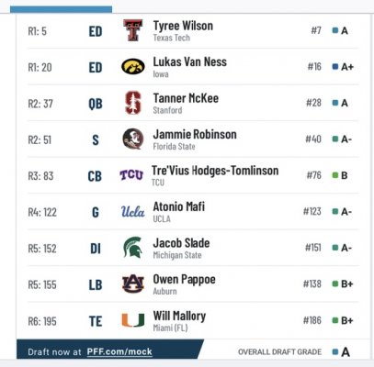Screen dimensions: 374x367
Task: Open the TCU logo icon
Action: [x=131, y=175]
